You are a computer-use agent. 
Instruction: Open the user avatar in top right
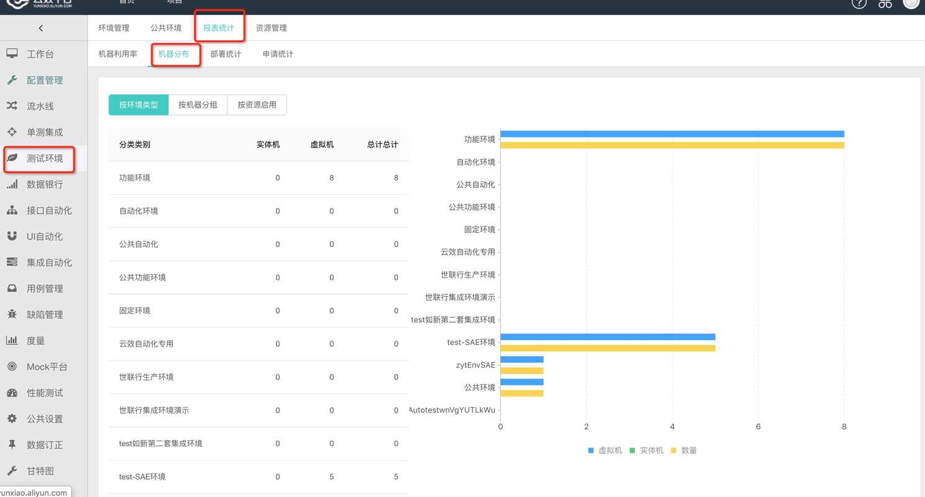tap(911, 3)
